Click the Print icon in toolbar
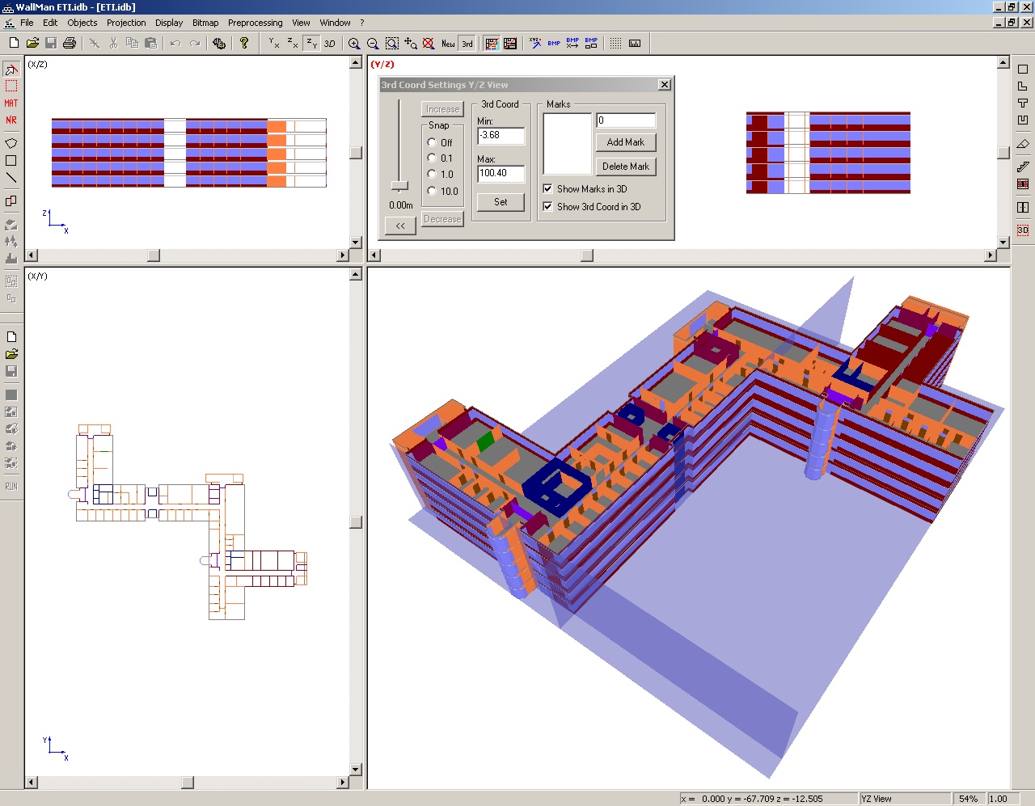The width and height of the screenshot is (1035, 806). pos(70,44)
